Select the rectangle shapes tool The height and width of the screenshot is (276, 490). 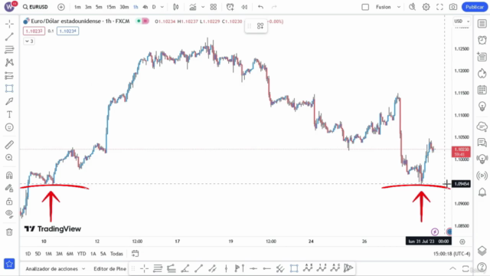pos(9,89)
